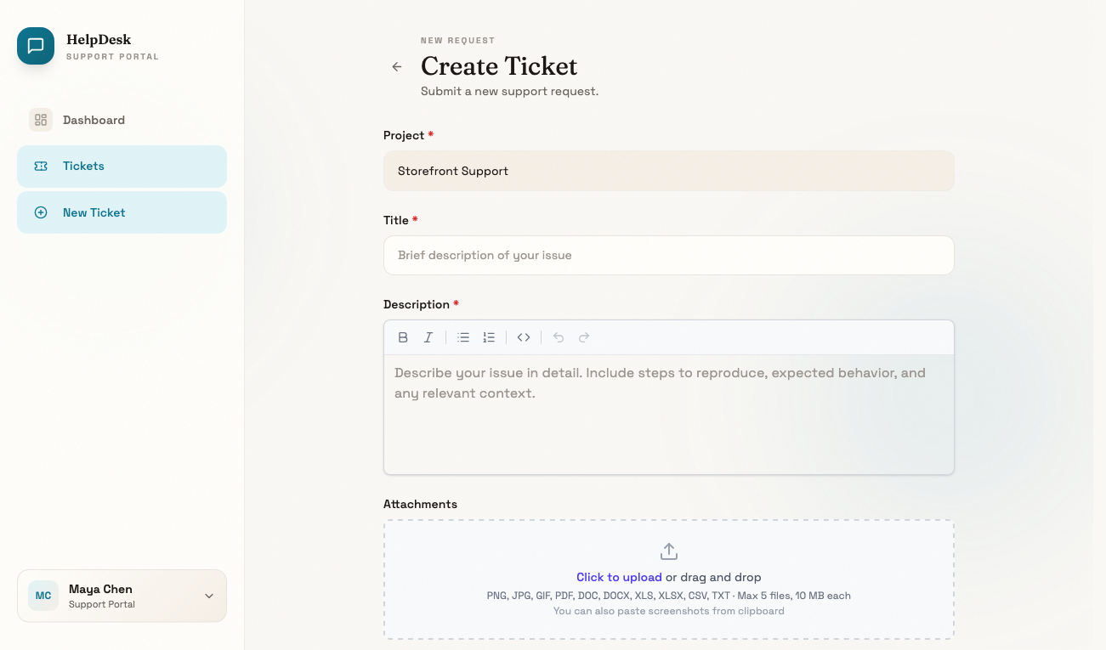This screenshot has height=650, width=1106.
Task: Insert a code block
Action: [524, 337]
